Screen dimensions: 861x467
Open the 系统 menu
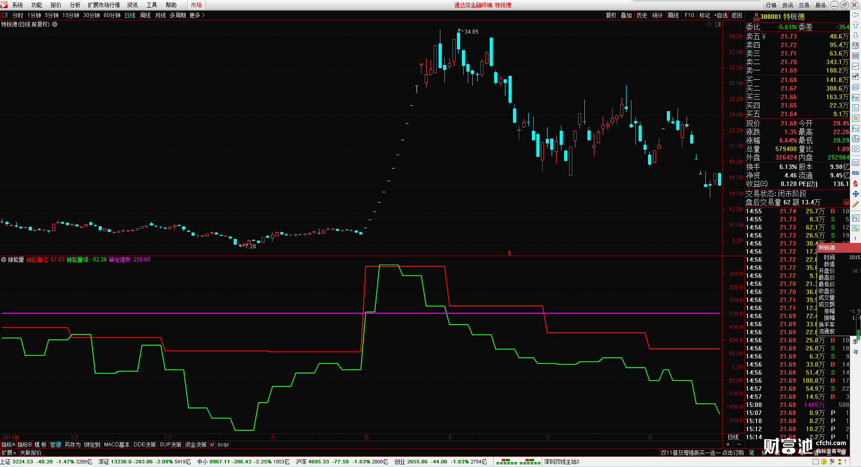pos(17,5)
